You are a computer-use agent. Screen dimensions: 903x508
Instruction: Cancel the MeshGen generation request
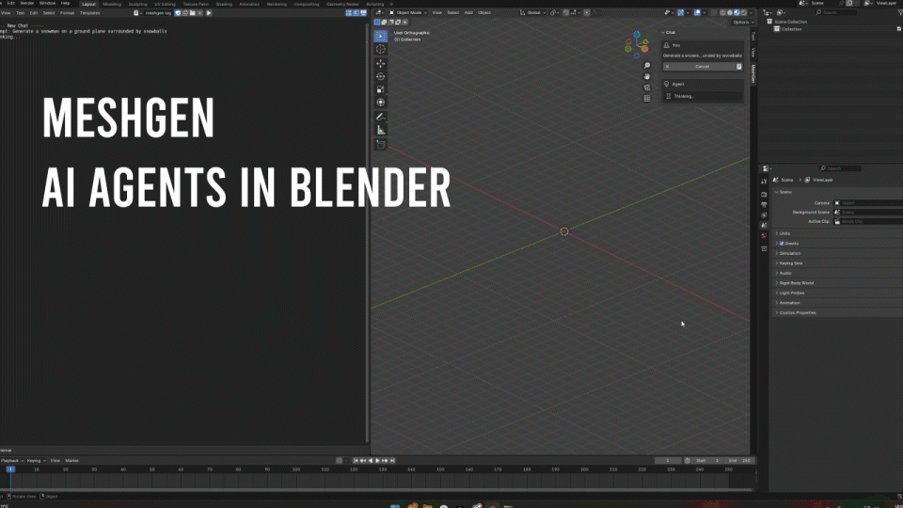702,67
